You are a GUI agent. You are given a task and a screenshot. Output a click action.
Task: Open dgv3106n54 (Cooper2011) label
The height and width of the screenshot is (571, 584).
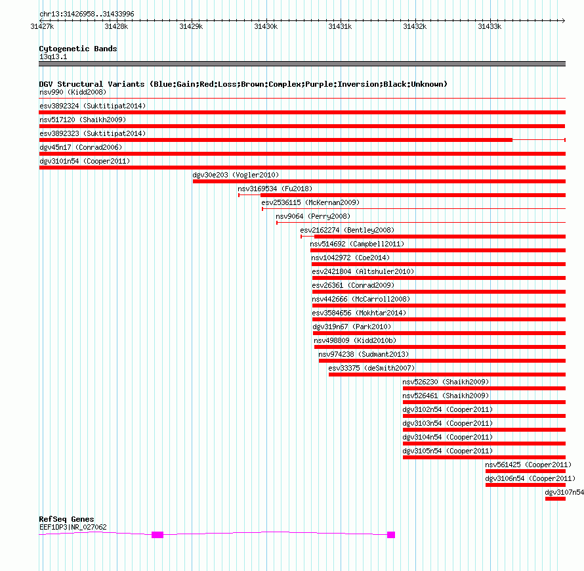530,478
